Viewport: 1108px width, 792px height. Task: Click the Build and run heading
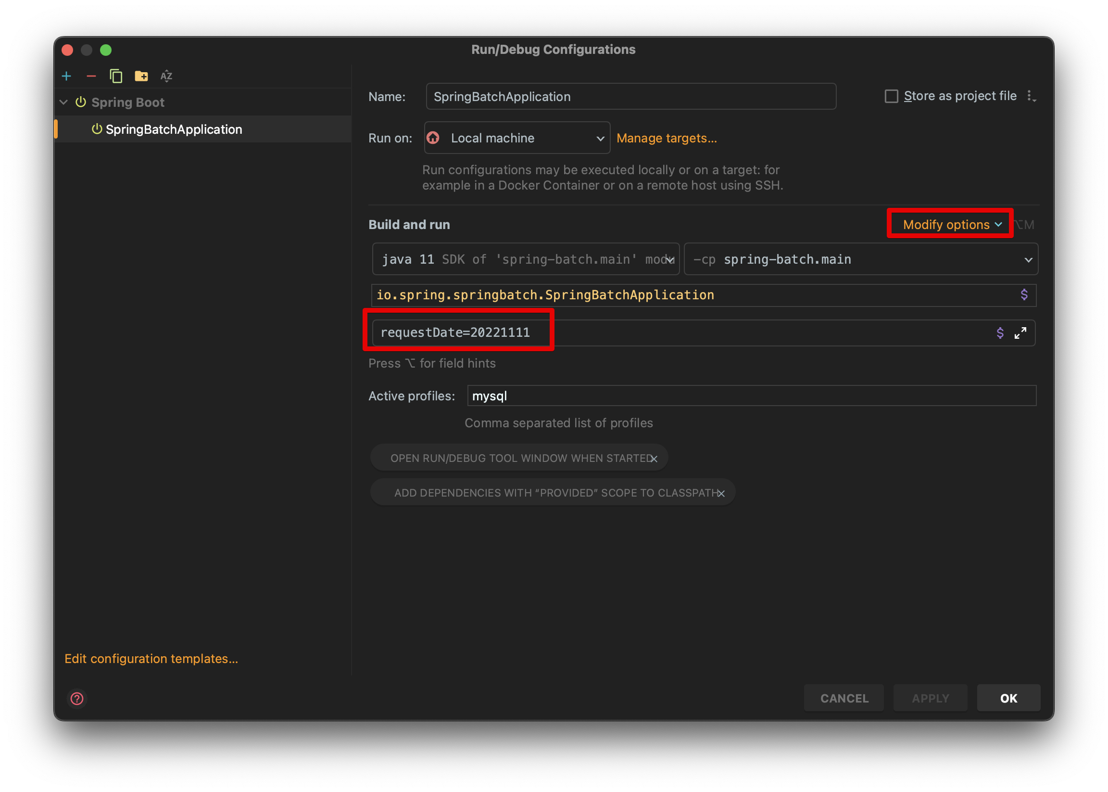tap(409, 224)
